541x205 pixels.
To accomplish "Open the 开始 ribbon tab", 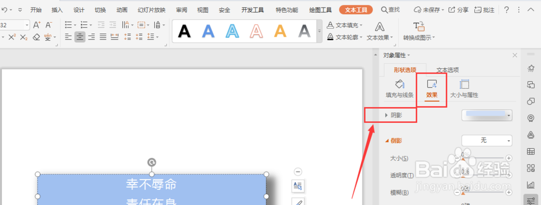I will click(36, 10).
